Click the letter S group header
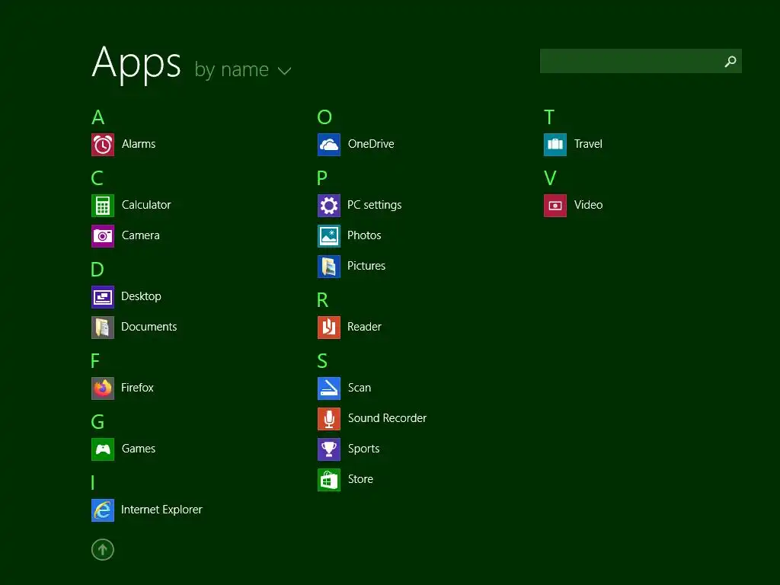 point(322,360)
